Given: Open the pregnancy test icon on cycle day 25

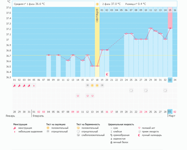Looking at the screenshot, I should pos(131,90).
